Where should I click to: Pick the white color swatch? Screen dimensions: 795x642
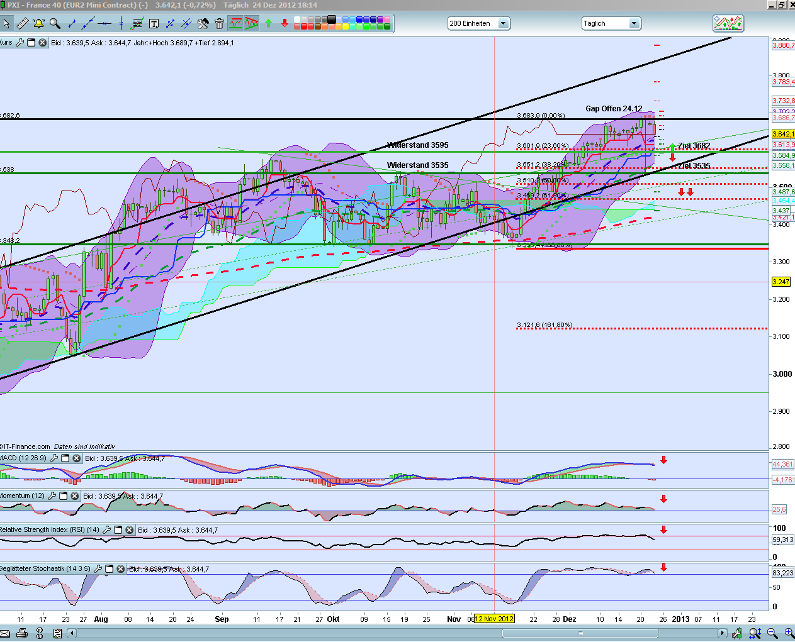coord(298,19)
